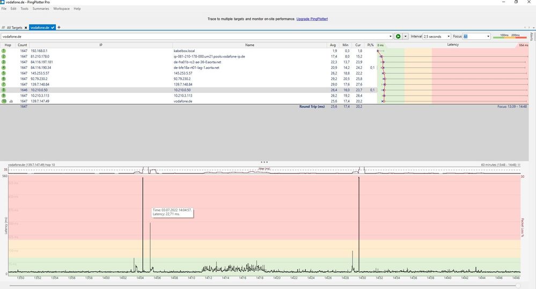536x289 pixels.
Task: Click the horizontal timeline scrollbar at the bottom
Action: [x=265, y=285]
